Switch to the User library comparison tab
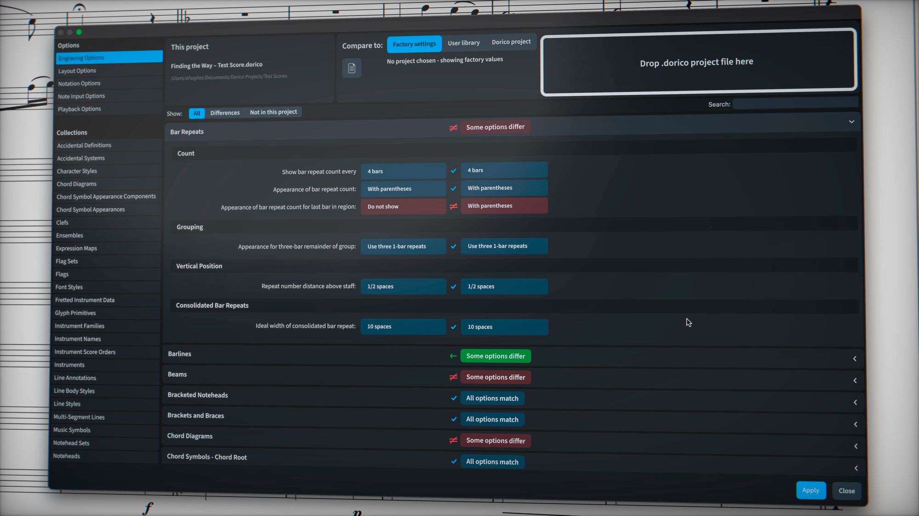This screenshot has width=919, height=516. 464,42
